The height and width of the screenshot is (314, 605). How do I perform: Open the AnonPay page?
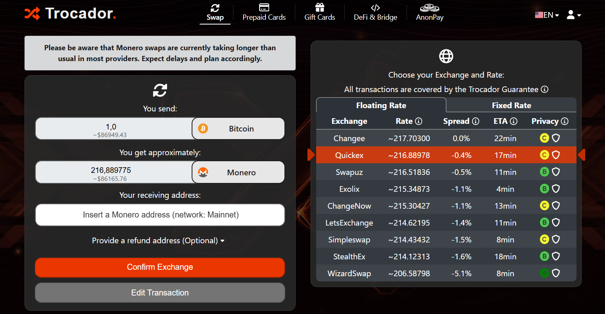429,12
